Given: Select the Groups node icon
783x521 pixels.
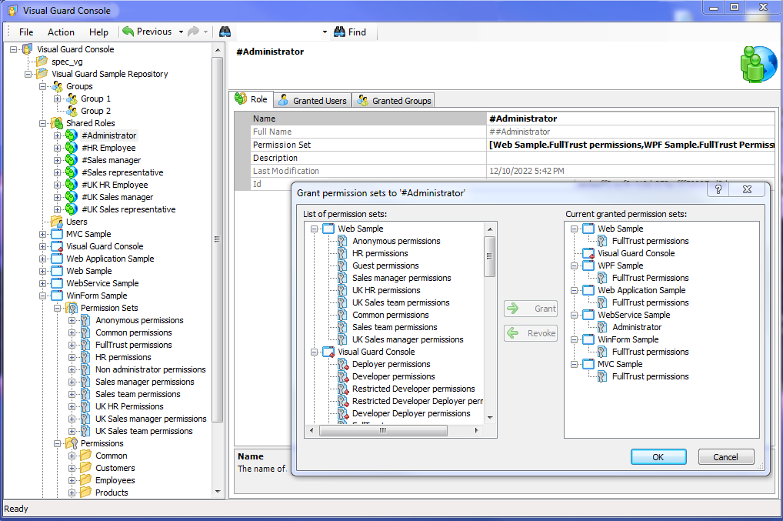Looking at the screenshot, I should [x=58, y=86].
